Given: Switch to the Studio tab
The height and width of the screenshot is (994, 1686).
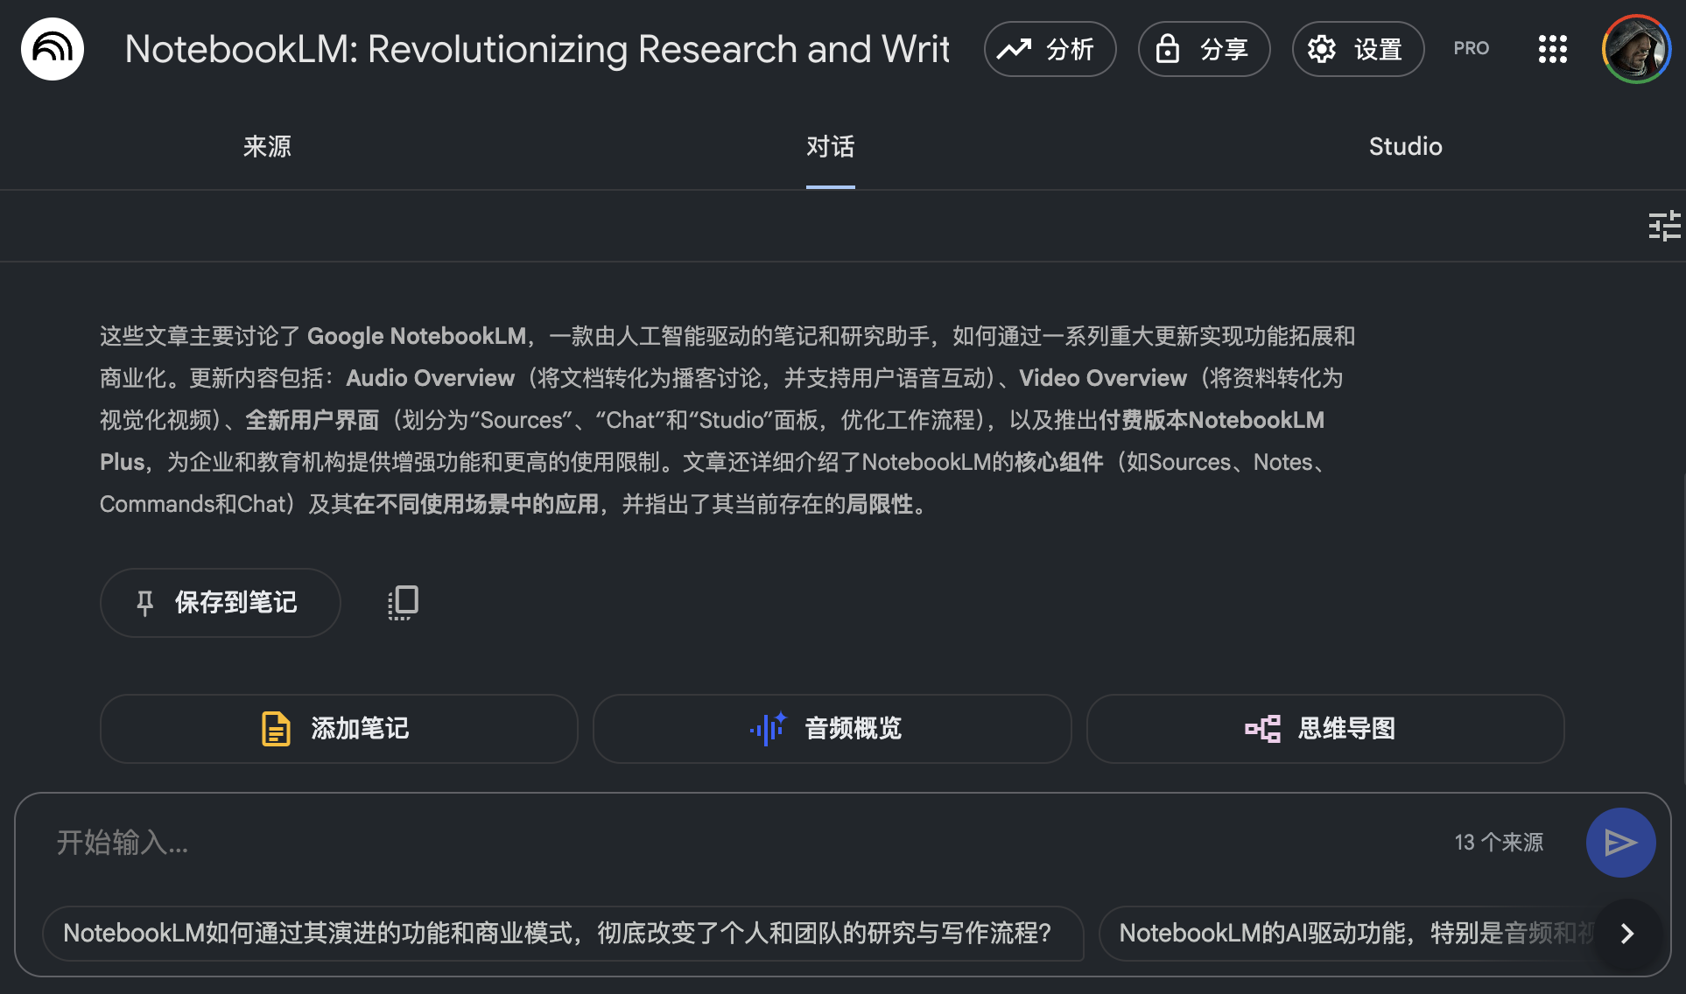Looking at the screenshot, I should (1405, 146).
